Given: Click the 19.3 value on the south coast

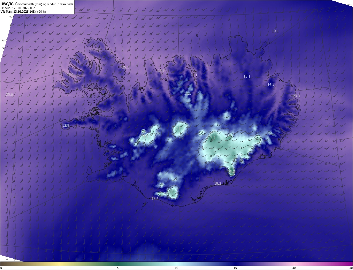Looking at the screenshot, I should tap(218, 184).
